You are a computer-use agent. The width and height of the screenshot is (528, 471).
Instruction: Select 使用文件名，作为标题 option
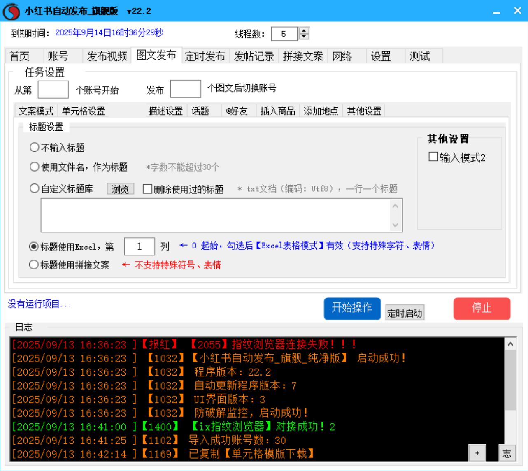[34, 167]
